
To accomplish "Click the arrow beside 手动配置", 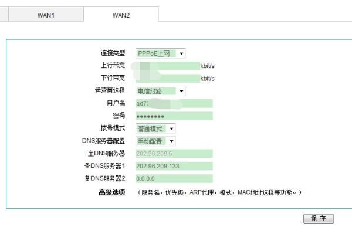I will point(171,141).
